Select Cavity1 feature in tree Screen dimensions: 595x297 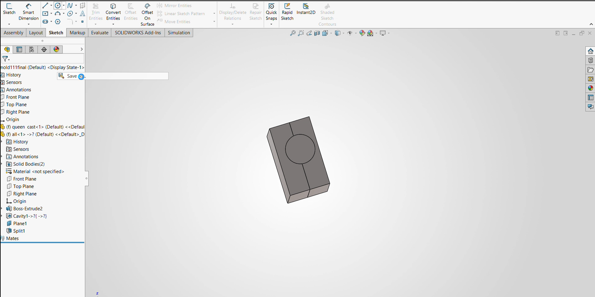30,216
